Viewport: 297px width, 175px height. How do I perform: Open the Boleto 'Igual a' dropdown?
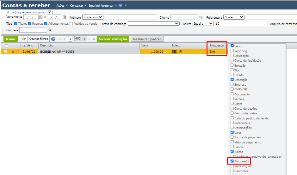coord(203,24)
